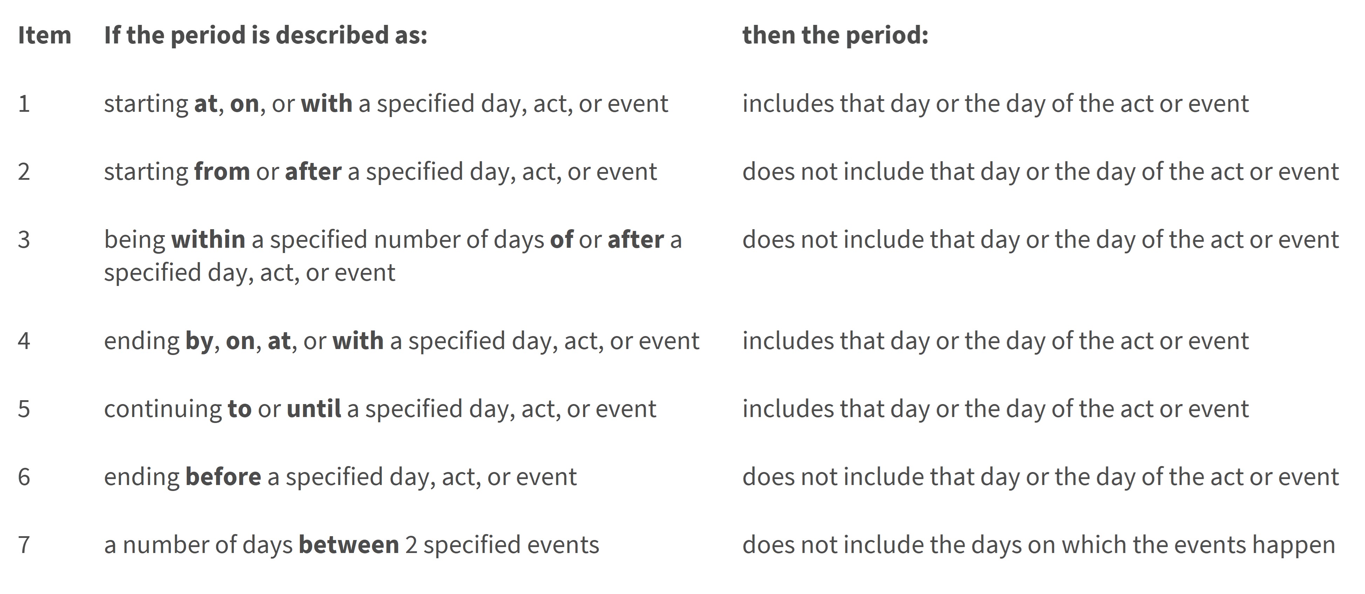Screen dimensions: 1365x594
Task: Select item number 4 in the table
Action: click(24, 341)
